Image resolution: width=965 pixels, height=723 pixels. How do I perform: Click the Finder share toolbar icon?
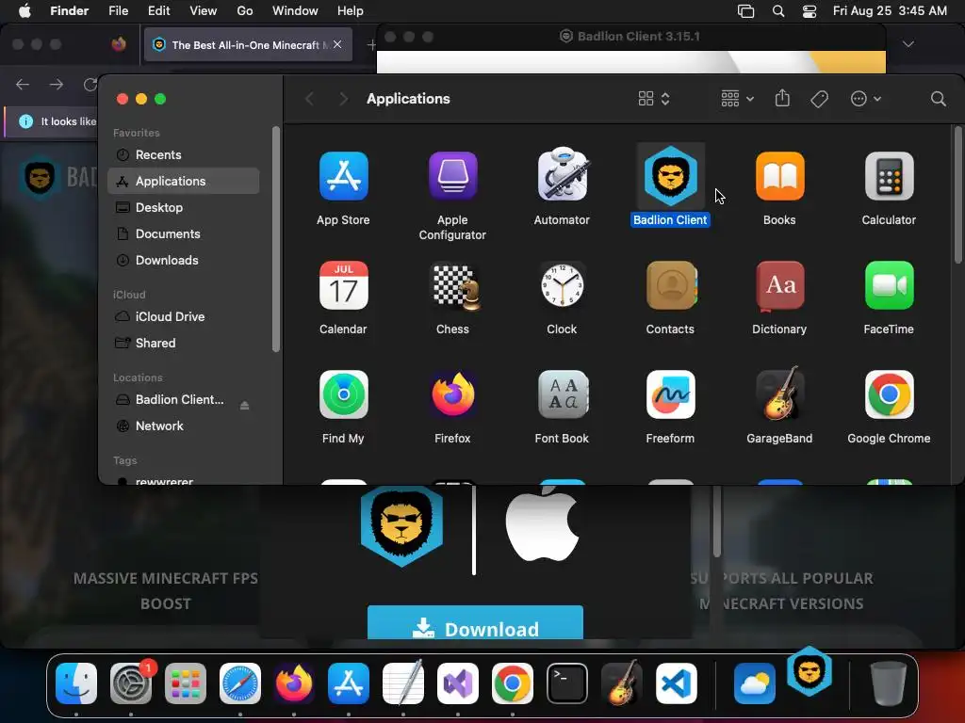click(x=782, y=98)
